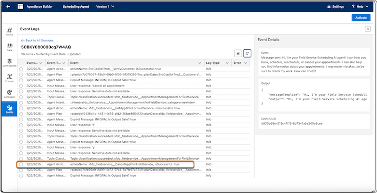The height and width of the screenshot is (193, 377).
Task: Click the SvcCopilotTmpl__VerifyCustomer event text
Action: point(116,69)
